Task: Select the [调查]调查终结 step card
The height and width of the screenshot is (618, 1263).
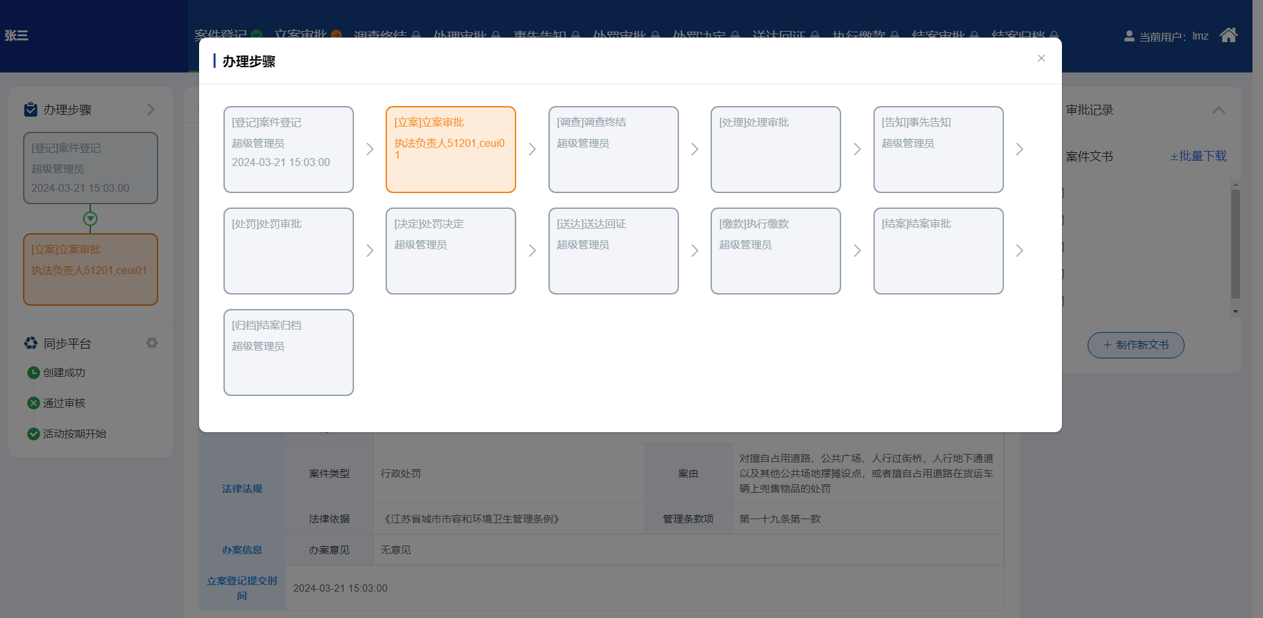Action: pos(614,150)
